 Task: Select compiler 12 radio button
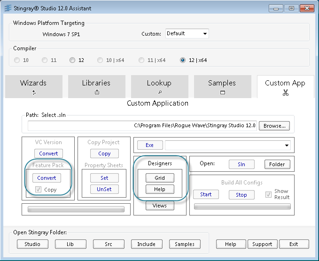point(72,60)
